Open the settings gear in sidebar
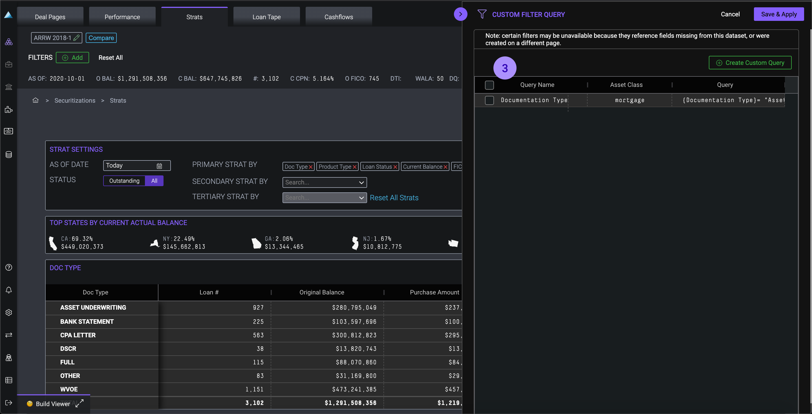 click(x=9, y=312)
